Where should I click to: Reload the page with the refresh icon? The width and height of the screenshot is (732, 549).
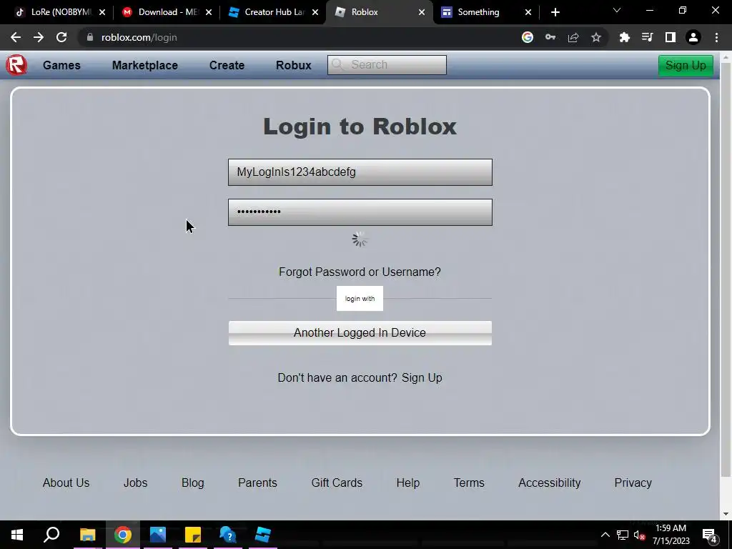pos(61,37)
